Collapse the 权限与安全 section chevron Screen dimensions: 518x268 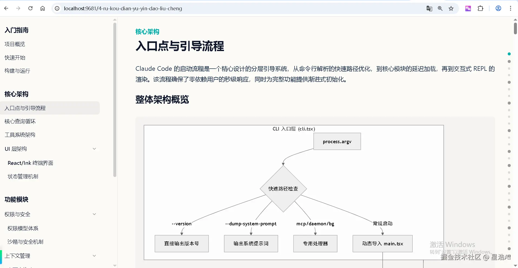point(94,214)
